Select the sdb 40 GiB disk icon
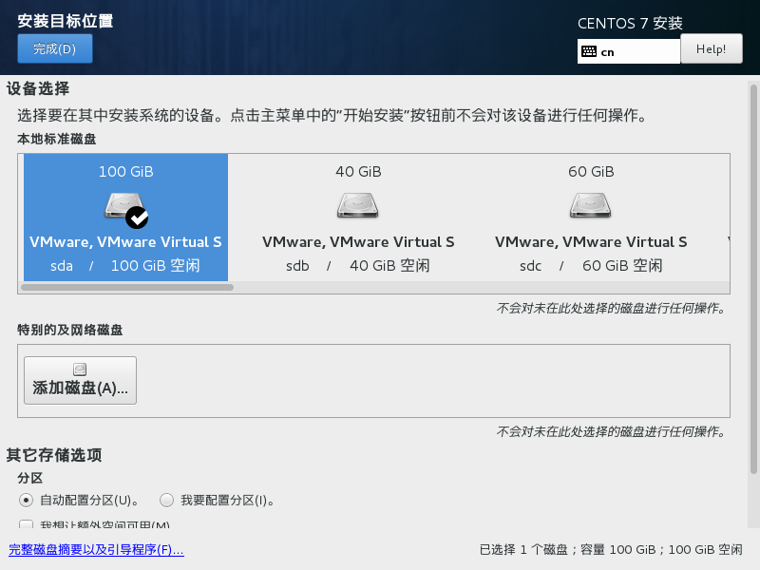Screen dimensions: 760x570 (358, 205)
